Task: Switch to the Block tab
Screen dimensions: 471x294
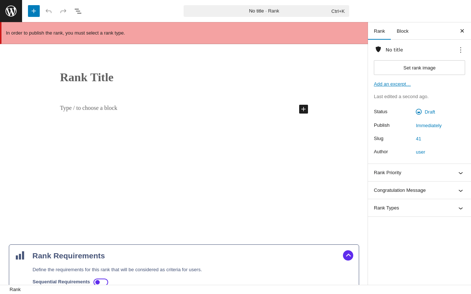Action: tap(403, 31)
